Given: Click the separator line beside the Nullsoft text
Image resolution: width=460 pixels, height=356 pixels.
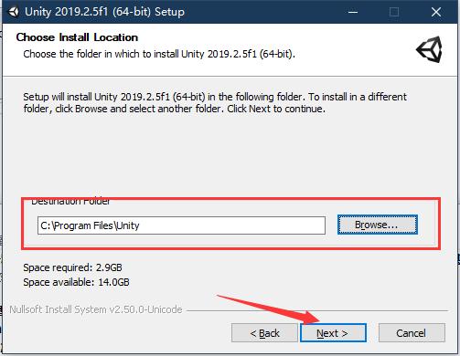Looking at the screenshot, I should click(x=317, y=310).
